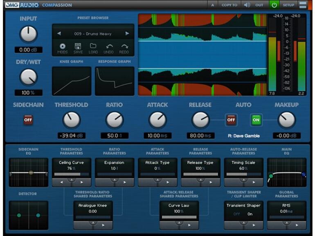This screenshot has height=236, width=315.
Task: Click the panel layout icon at top right
Action: coord(303,5)
